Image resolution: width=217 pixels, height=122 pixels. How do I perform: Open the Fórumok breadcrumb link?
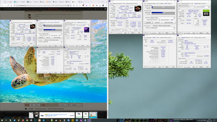31,109
